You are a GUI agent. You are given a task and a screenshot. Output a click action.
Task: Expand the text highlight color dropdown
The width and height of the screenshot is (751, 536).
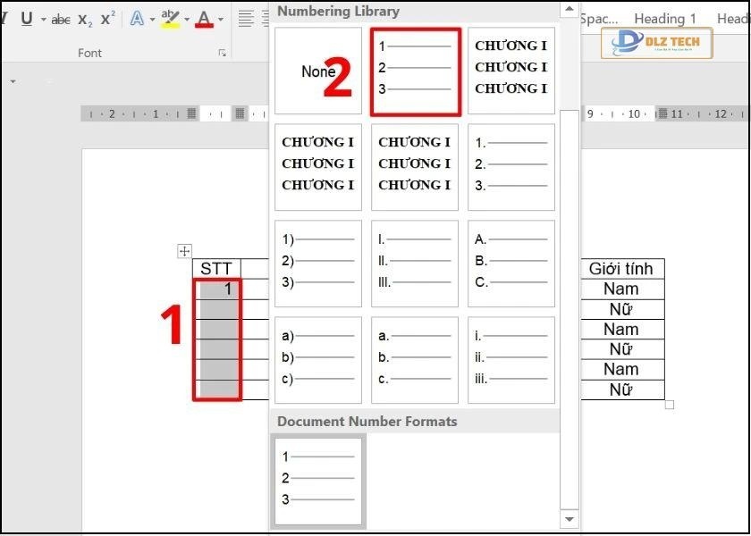(x=186, y=19)
